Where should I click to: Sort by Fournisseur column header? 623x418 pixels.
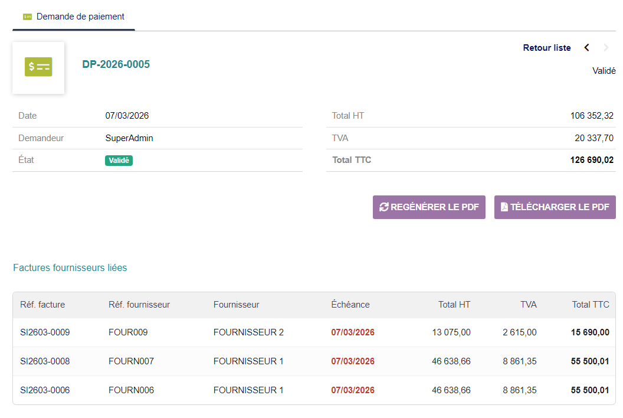(x=236, y=305)
